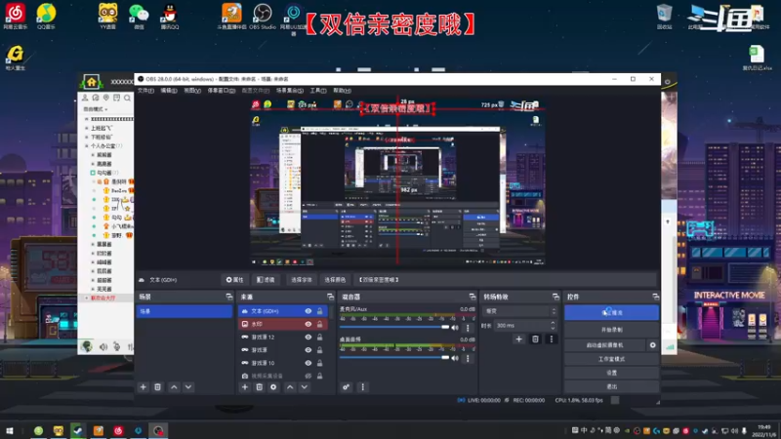Open the 工具(T) menu

(x=318, y=91)
